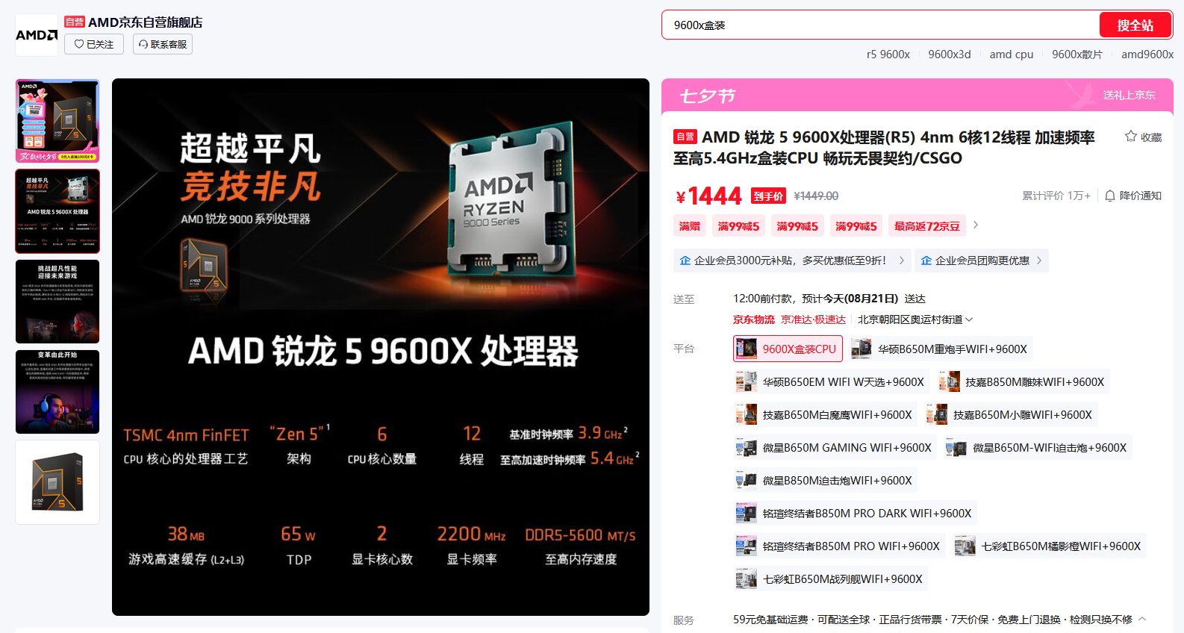Select 华硕B650M重炮手WIFI+9600X option
The height and width of the screenshot is (633, 1184).
coord(941,349)
